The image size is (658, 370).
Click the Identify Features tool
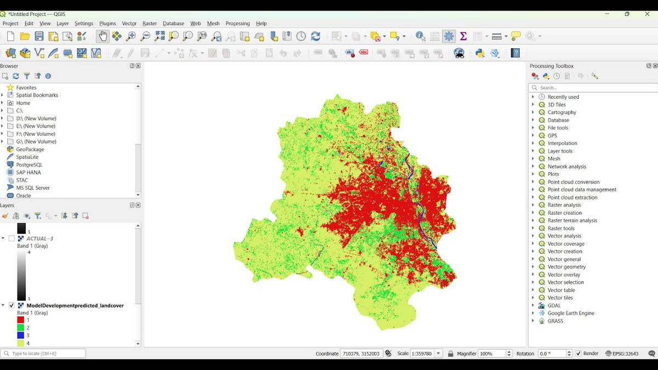[x=421, y=36]
